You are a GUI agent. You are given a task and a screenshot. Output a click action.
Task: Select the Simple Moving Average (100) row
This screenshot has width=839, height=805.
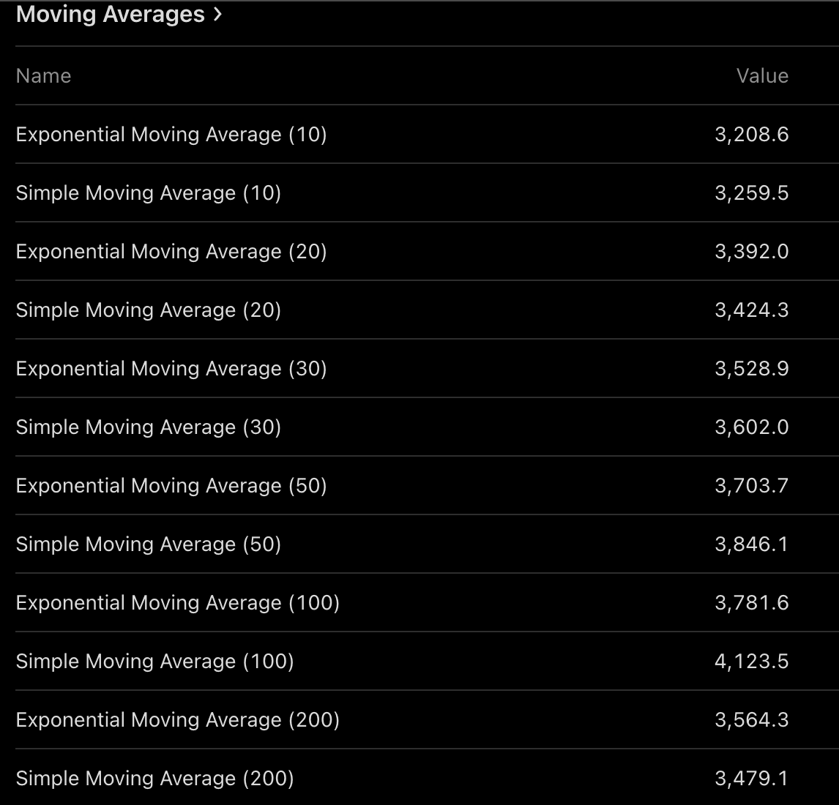pyautogui.click(x=155, y=662)
